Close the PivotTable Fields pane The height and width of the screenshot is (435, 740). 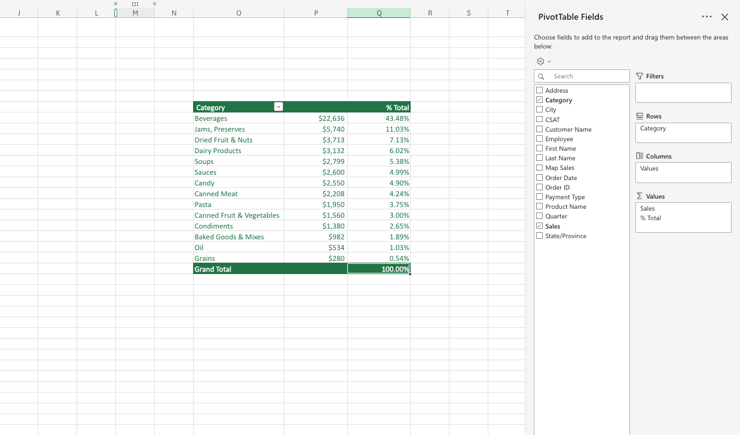click(x=724, y=17)
